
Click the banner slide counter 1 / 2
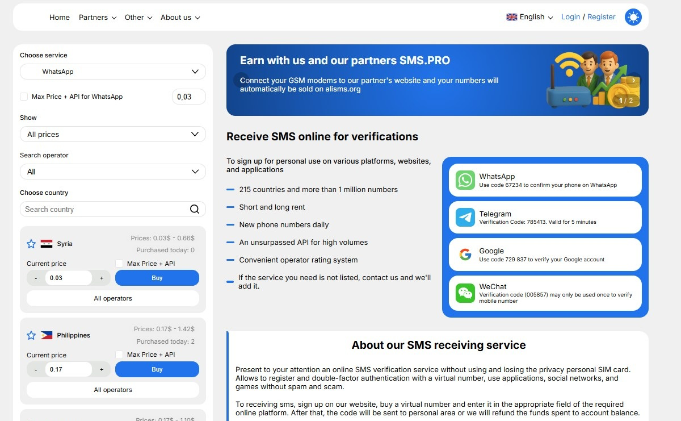click(626, 101)
